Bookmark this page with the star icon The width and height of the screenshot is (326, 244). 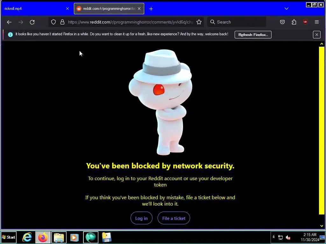[x=199, y=22]
